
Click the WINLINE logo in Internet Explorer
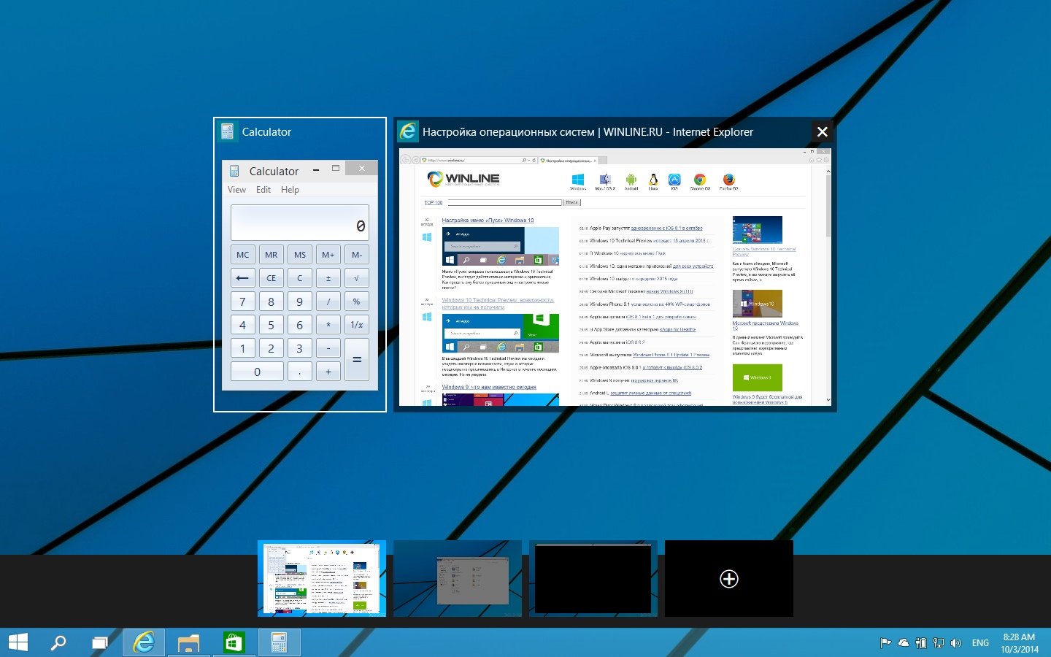click(463, 179)
